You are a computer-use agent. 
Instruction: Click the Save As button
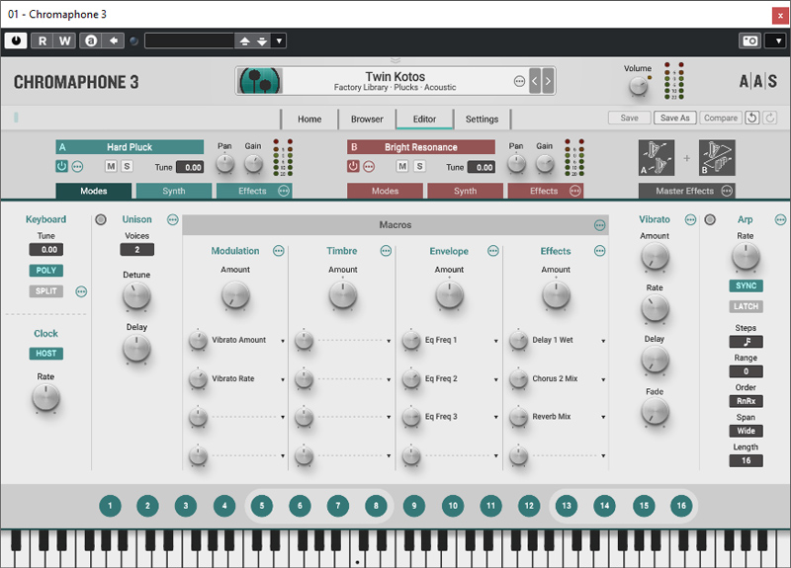coord(674,119)
